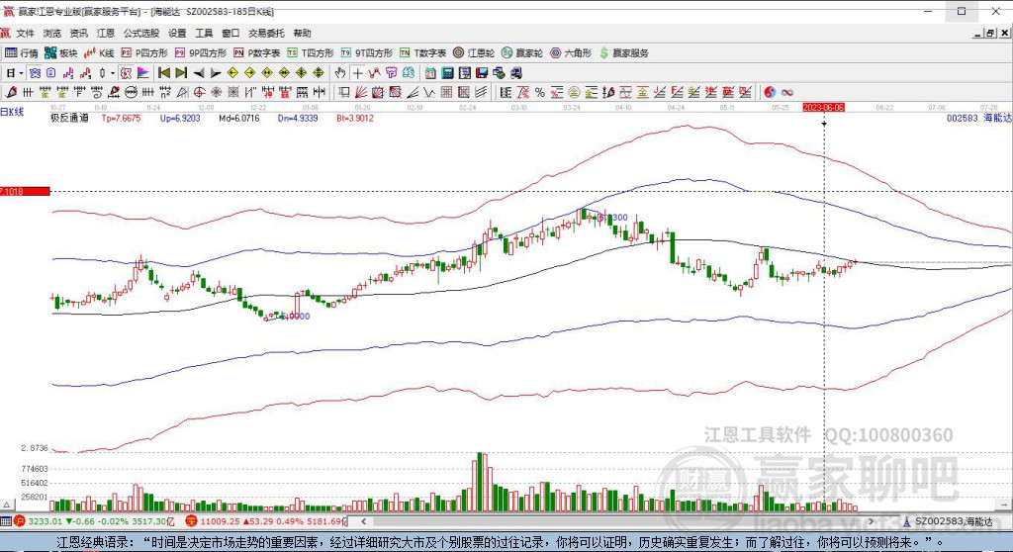Click the 002583 海能达 stock label
This screenshot has width=1013, height=552.
(x=978, y=119)
